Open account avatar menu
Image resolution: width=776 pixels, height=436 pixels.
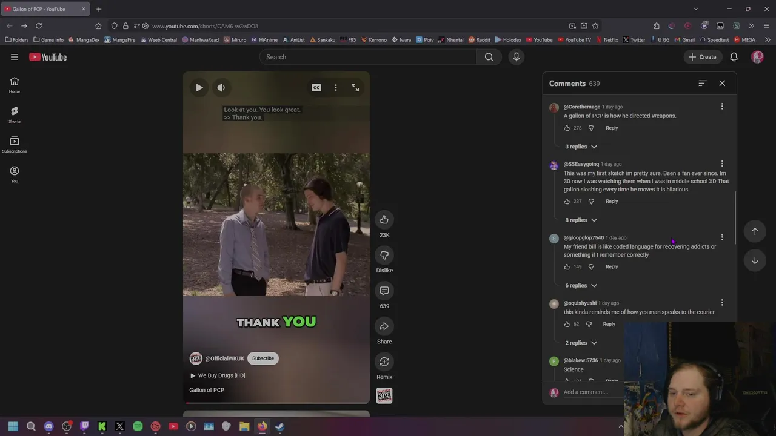(x=757, y=57)
